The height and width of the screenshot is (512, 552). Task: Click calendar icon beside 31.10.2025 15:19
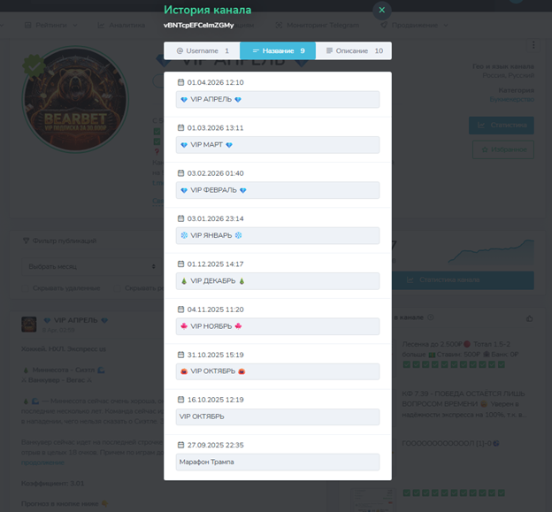pyautogui.click(x=181, y=355)
